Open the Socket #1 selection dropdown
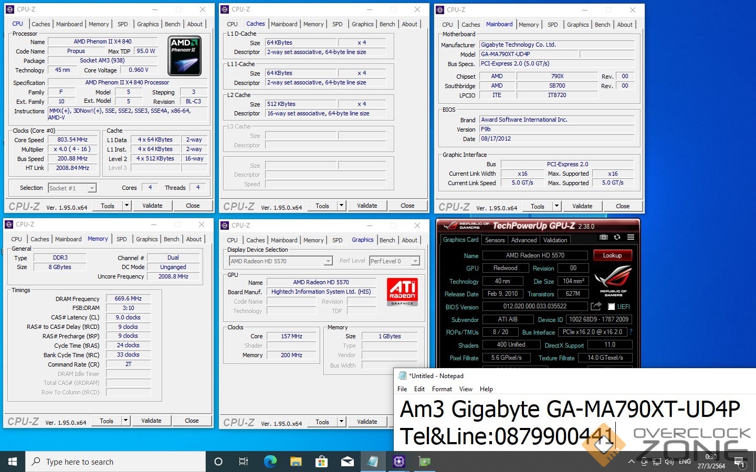 pyautogui.click(x=92, y=188)
